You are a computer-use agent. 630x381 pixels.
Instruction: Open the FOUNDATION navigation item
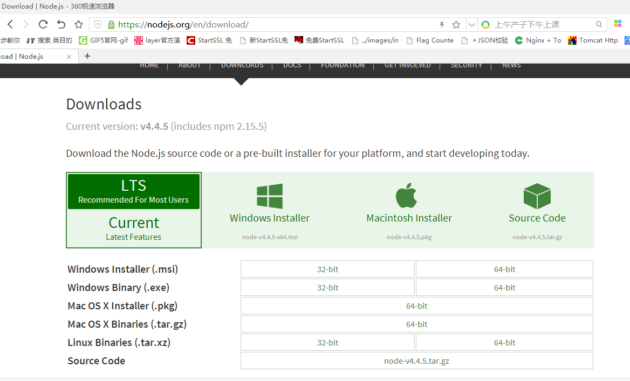[x=343, y=65]
